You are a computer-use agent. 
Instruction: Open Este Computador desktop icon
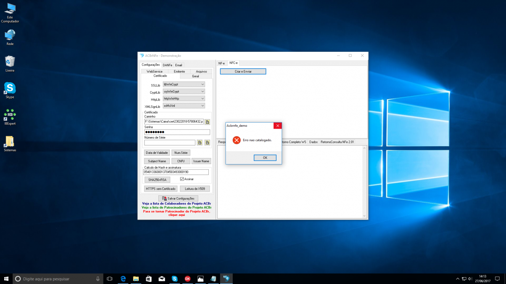(10, 13)
